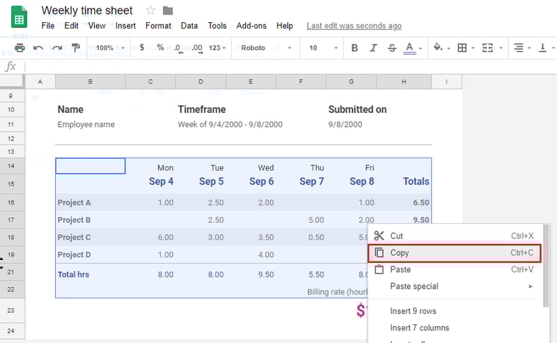The image size is (557, 343).
Task: Click the Employee name cell
Action: point(86,125)
